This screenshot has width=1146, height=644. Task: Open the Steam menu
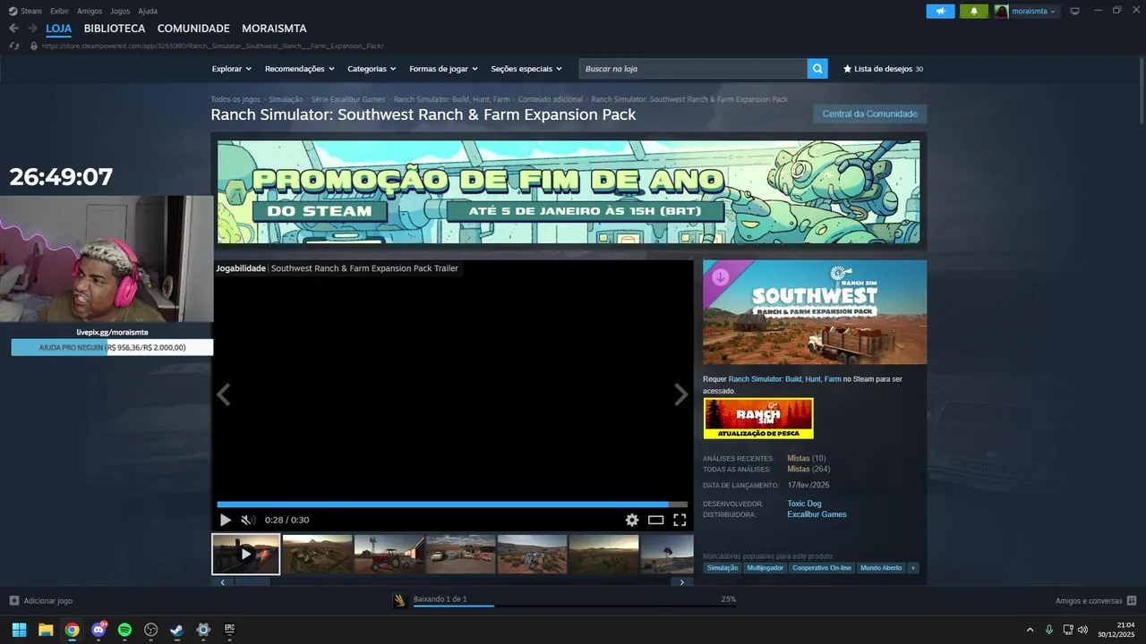(x=26, y=11)
